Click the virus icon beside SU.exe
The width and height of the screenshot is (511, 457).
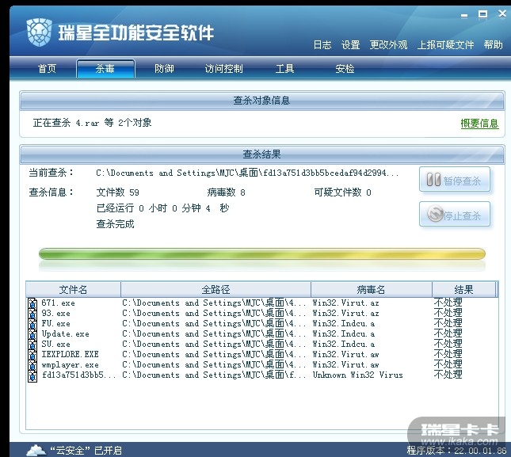click(x=32, y=345)
